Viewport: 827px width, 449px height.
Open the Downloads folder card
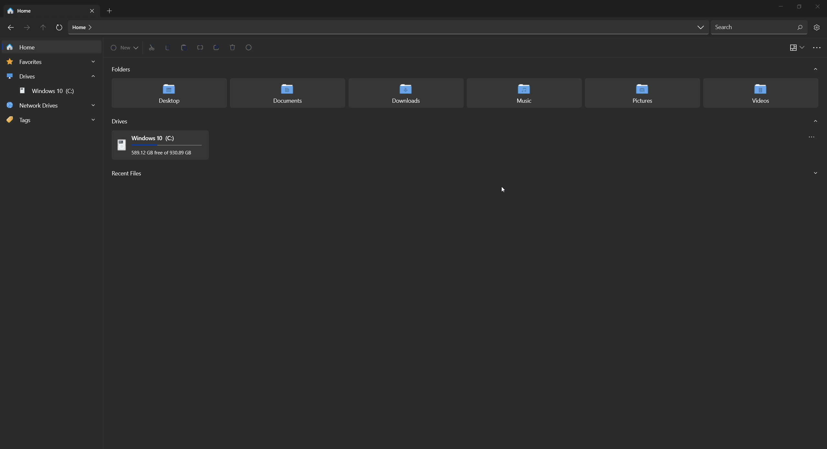[x=406, y=93]
